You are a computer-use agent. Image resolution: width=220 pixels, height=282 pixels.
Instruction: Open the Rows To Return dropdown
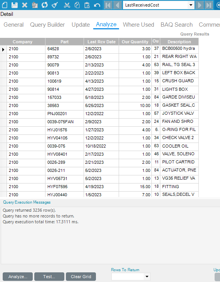(x=147, y=277)
